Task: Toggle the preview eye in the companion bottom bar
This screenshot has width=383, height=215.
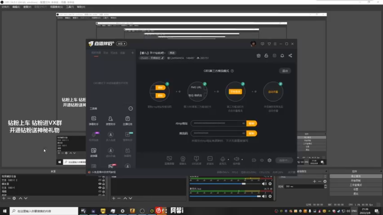Action: point(262,161)
